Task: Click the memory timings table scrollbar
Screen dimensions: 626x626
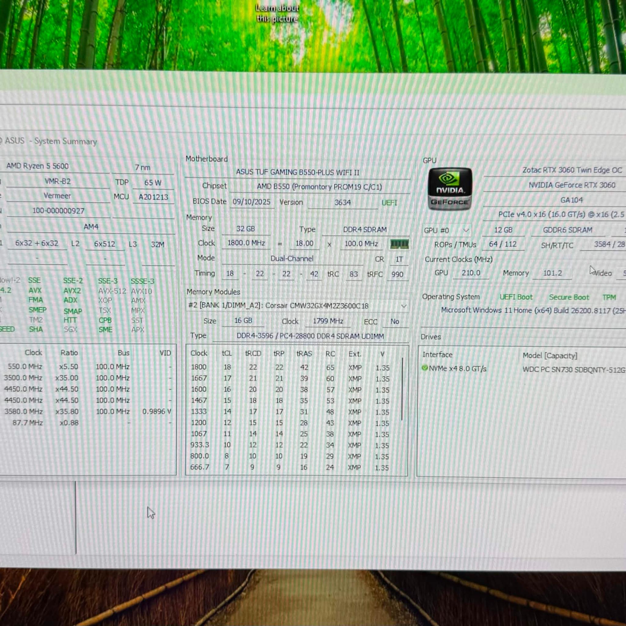Action: coord(402,389)
